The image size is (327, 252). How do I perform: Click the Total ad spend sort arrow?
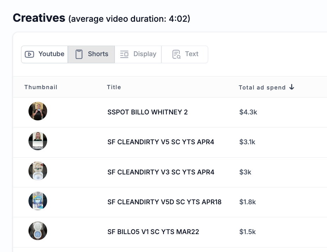292,87
